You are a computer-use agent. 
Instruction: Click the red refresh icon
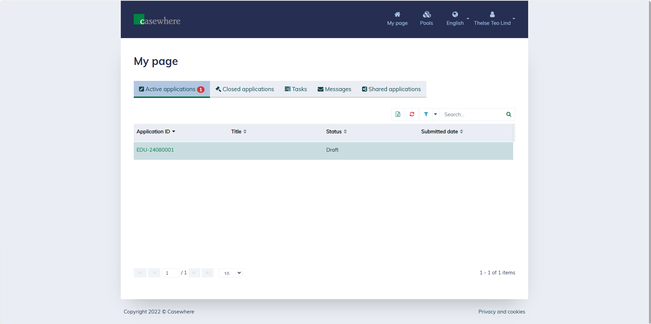point(412,115)
